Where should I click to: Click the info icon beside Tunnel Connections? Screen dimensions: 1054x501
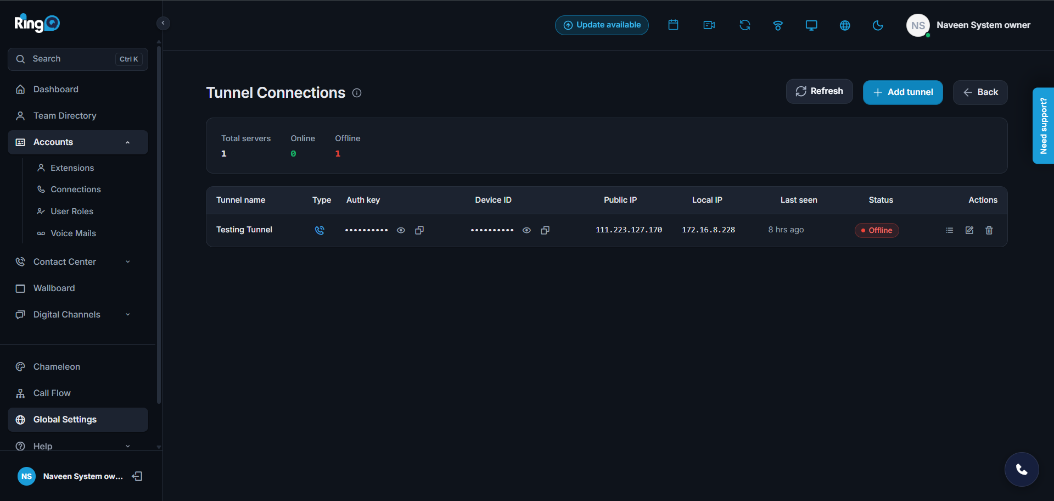click(x=357, y=93)
